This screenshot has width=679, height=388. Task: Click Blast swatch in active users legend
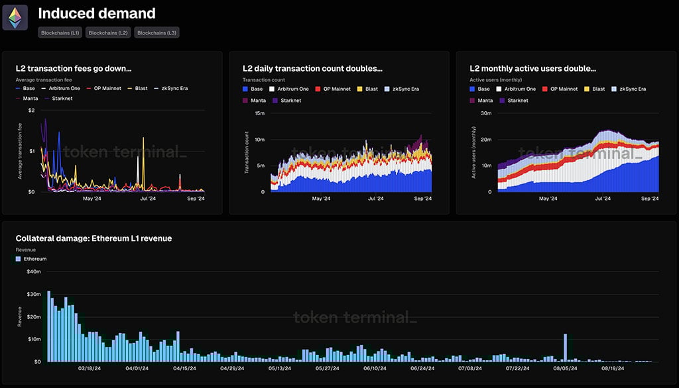[x=587, y=89]
